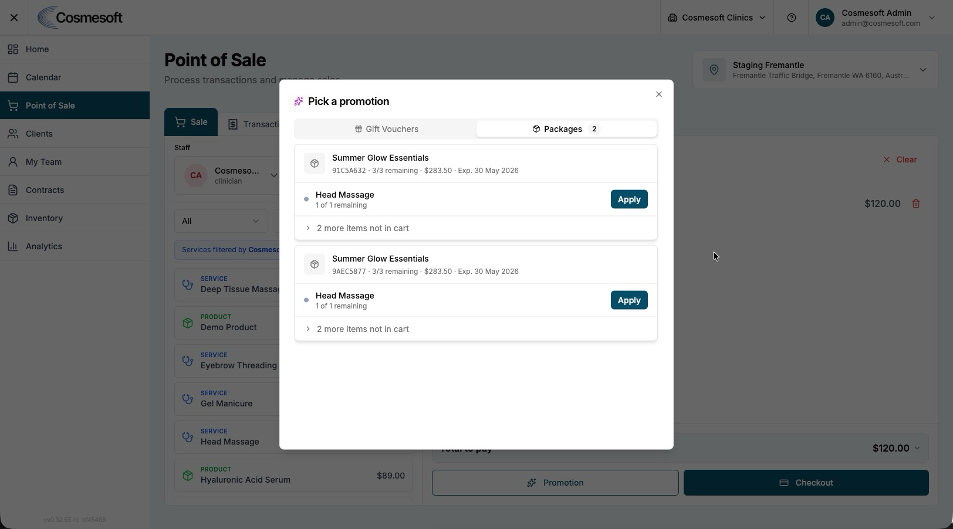This screenshot has height=529, width=953.
Task: Click the Promotion button
Action: coord(555,483)
